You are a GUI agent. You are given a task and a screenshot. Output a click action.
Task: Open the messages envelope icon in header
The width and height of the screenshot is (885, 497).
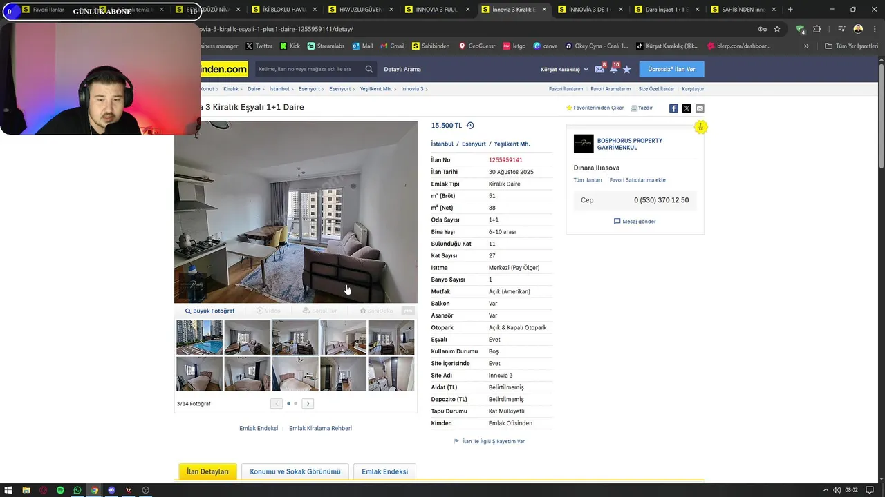[599, 69]
